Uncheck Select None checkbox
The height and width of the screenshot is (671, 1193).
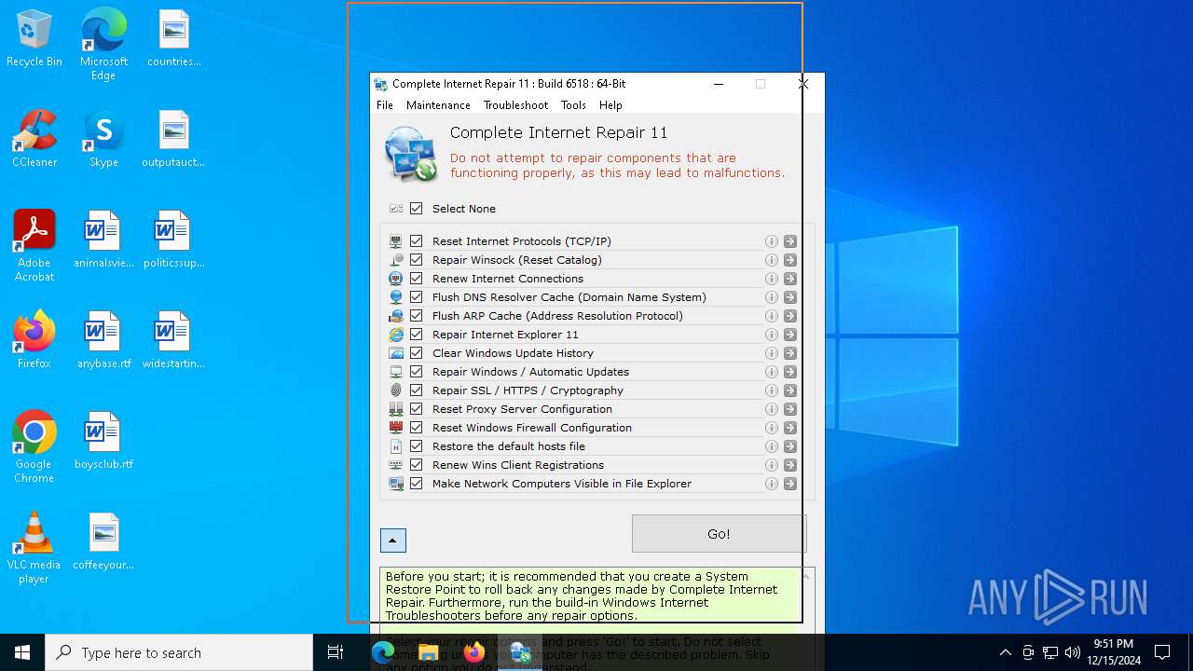[x=417, y=209]
